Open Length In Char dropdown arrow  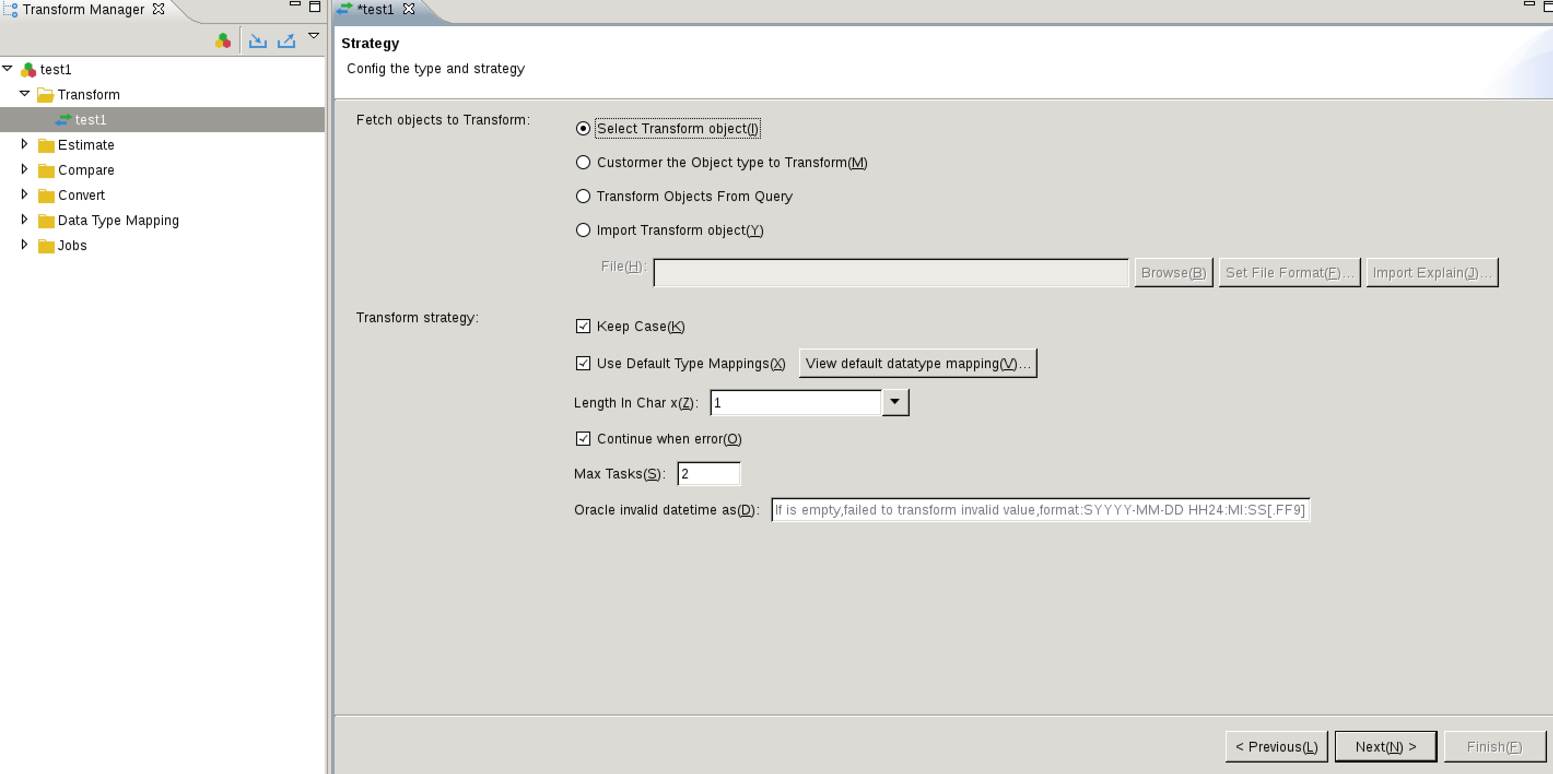point(895,403)
